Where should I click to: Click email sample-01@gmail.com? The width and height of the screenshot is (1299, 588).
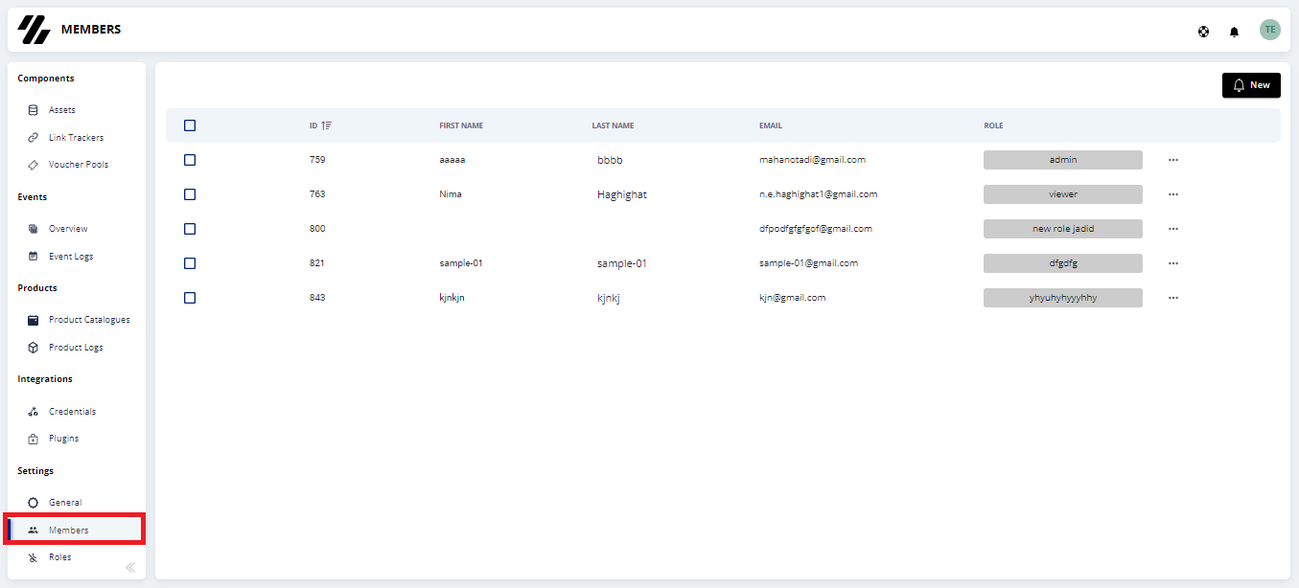click(808, 263)
